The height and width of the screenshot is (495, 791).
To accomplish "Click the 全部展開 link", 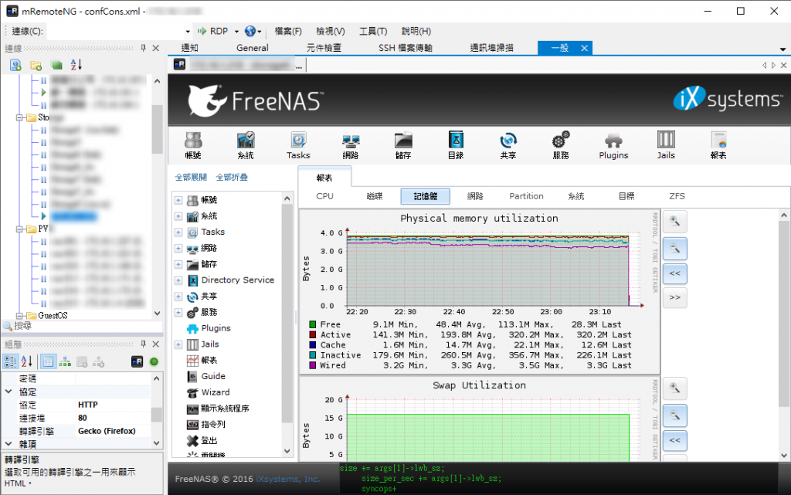I will [x=192, y=178].
